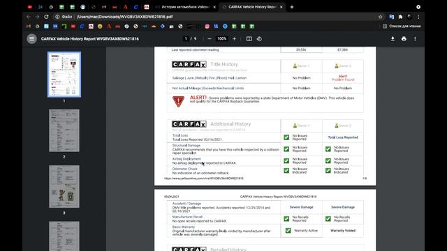Reload the current page
This screenshot has height=251, width=447.
(46, 17)
